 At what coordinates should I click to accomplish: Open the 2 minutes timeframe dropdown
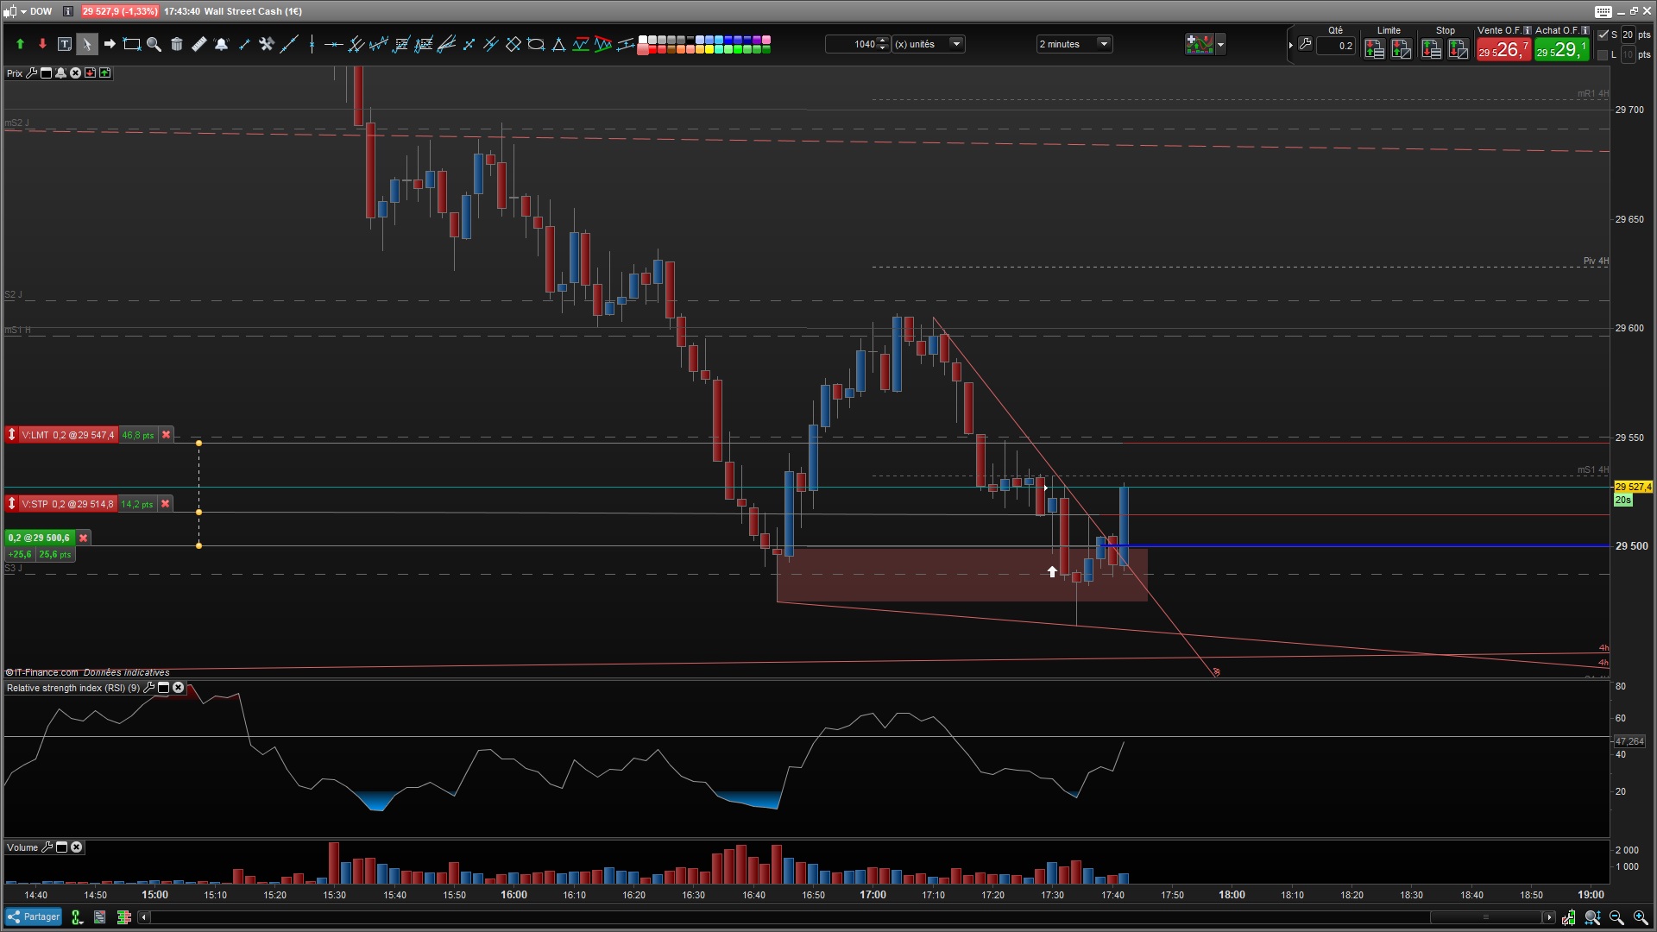(x=1103, y=44)
